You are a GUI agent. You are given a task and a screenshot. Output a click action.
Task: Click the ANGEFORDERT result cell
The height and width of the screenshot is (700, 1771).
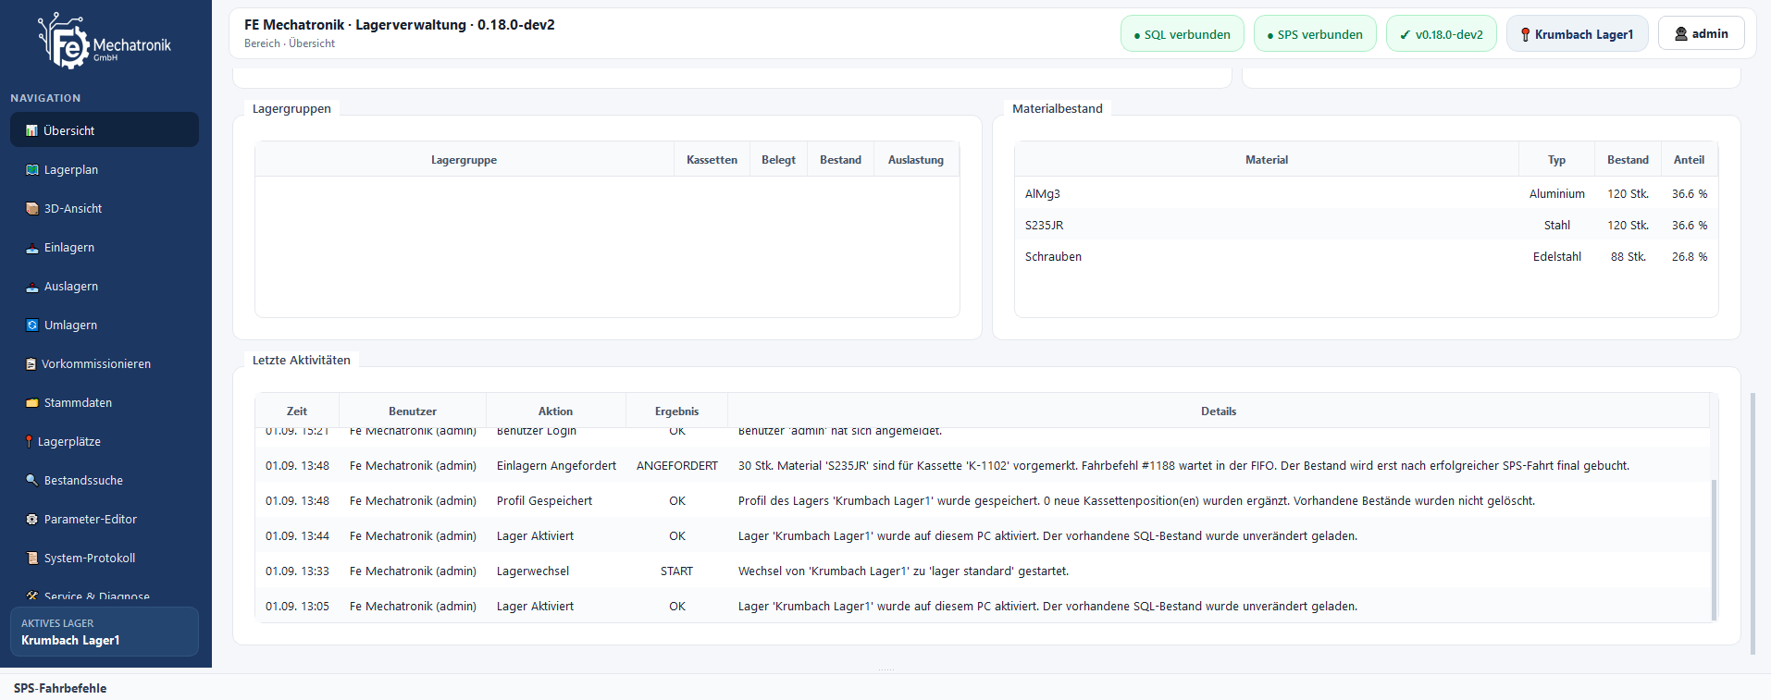[x=677, y=466]
